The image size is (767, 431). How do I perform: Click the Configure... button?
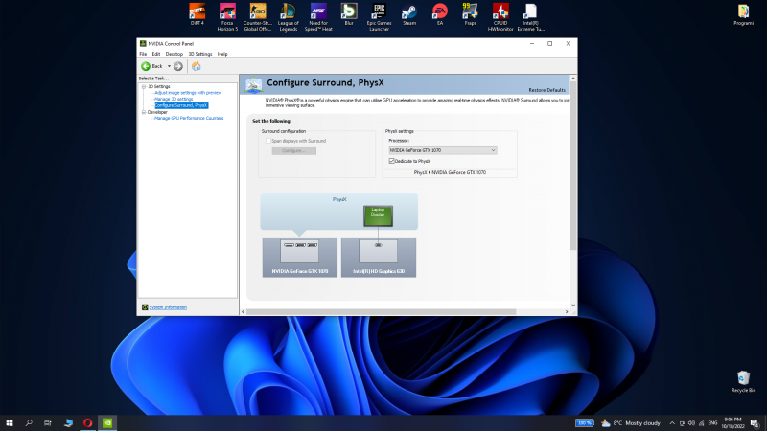coord(294,150)
